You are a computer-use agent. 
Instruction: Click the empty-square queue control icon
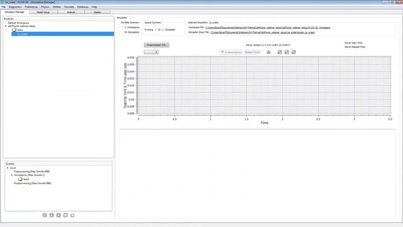65,215
